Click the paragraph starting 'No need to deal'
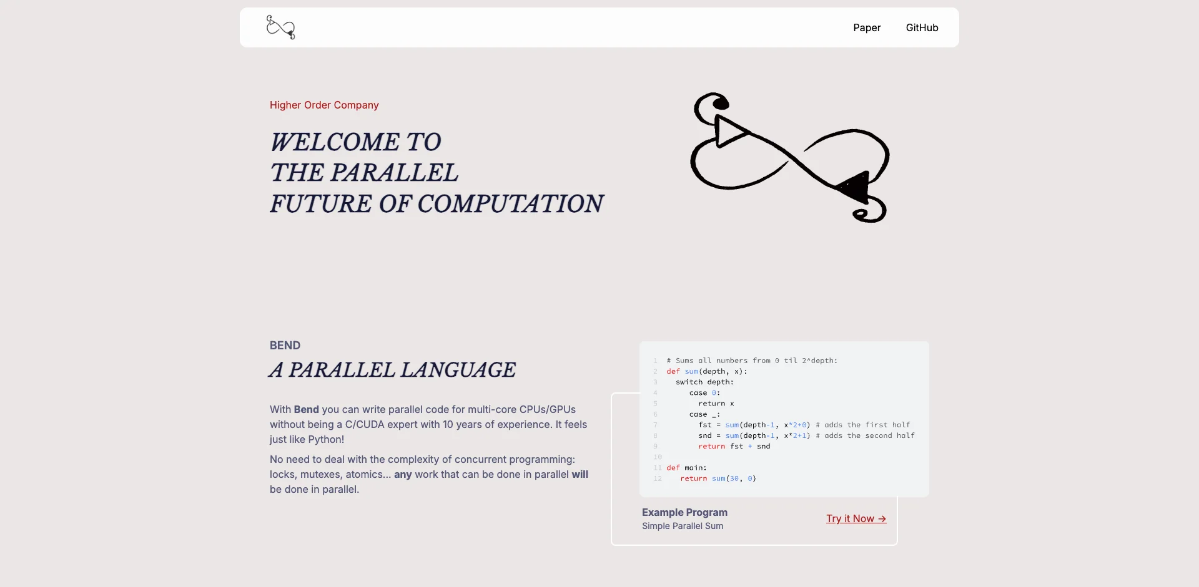Screen dimensions: 1199x587 coord(429,474)
